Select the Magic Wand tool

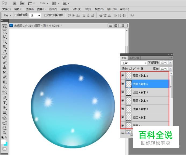pyautogui.click(x=5, y=42)
